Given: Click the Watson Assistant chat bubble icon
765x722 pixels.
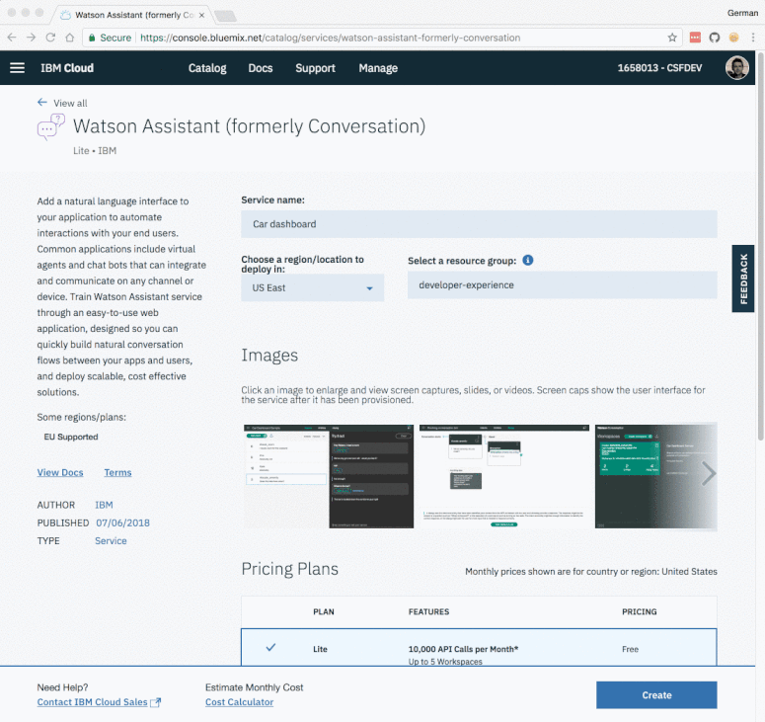Looking at the screenshot, I should coord(50,127).
